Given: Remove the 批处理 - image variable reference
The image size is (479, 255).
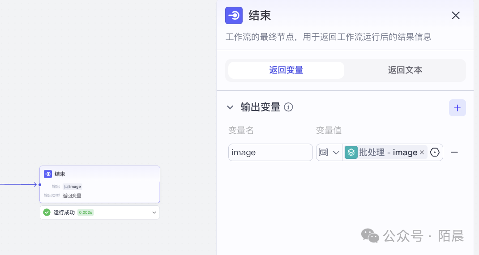Looking at the screenshot, I should click(x=422, y=153).
